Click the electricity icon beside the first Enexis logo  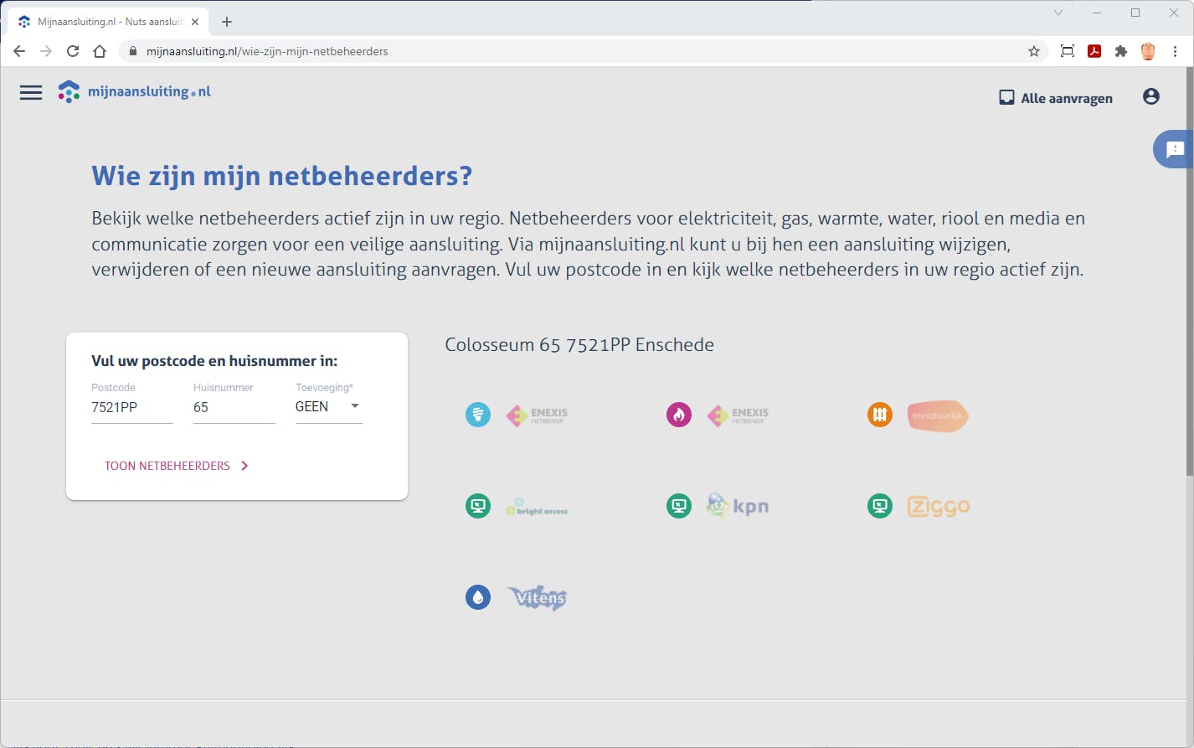(478, 415)
